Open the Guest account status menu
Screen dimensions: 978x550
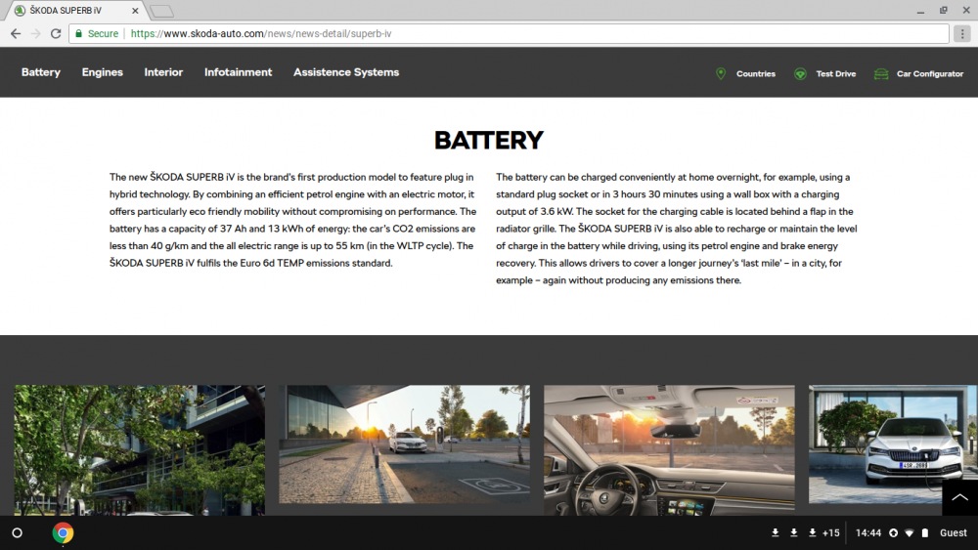953,532
